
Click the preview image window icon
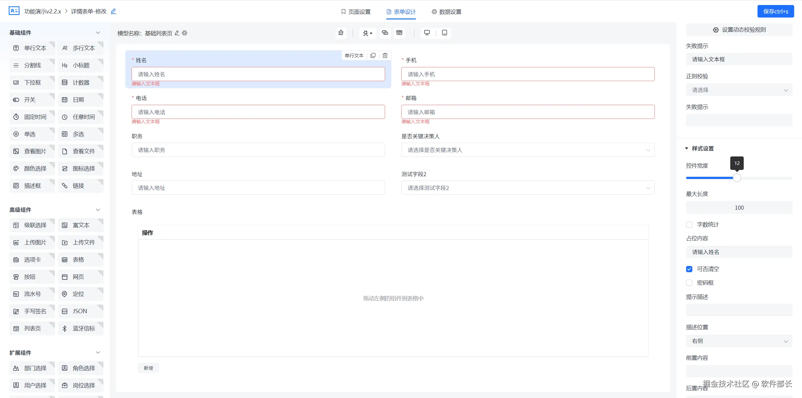(399, 33)
